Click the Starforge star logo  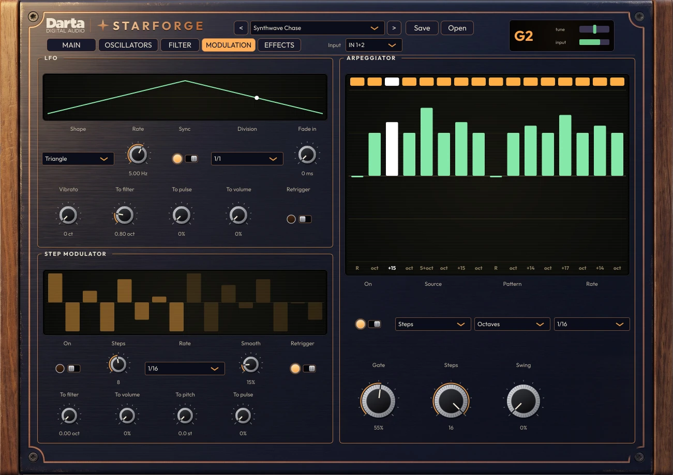pos(103,25)
